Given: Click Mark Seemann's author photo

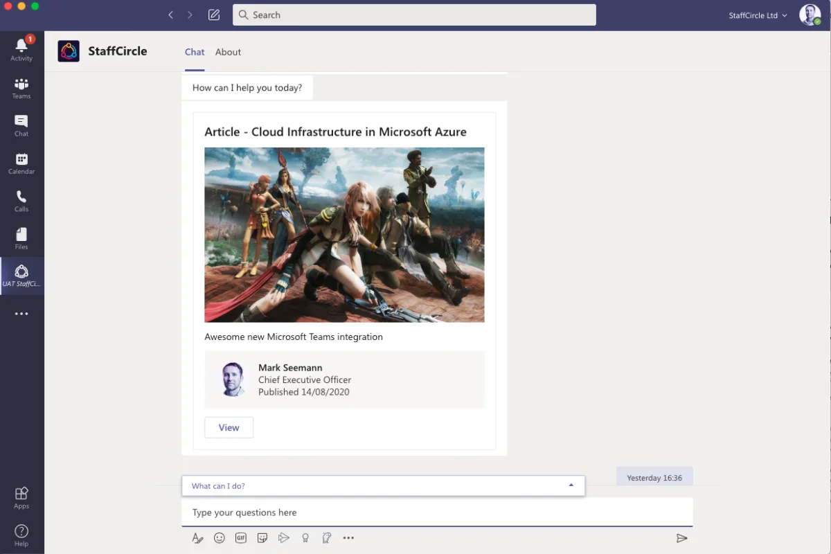Looking at the screenshot, I should [x=233, y=379].
